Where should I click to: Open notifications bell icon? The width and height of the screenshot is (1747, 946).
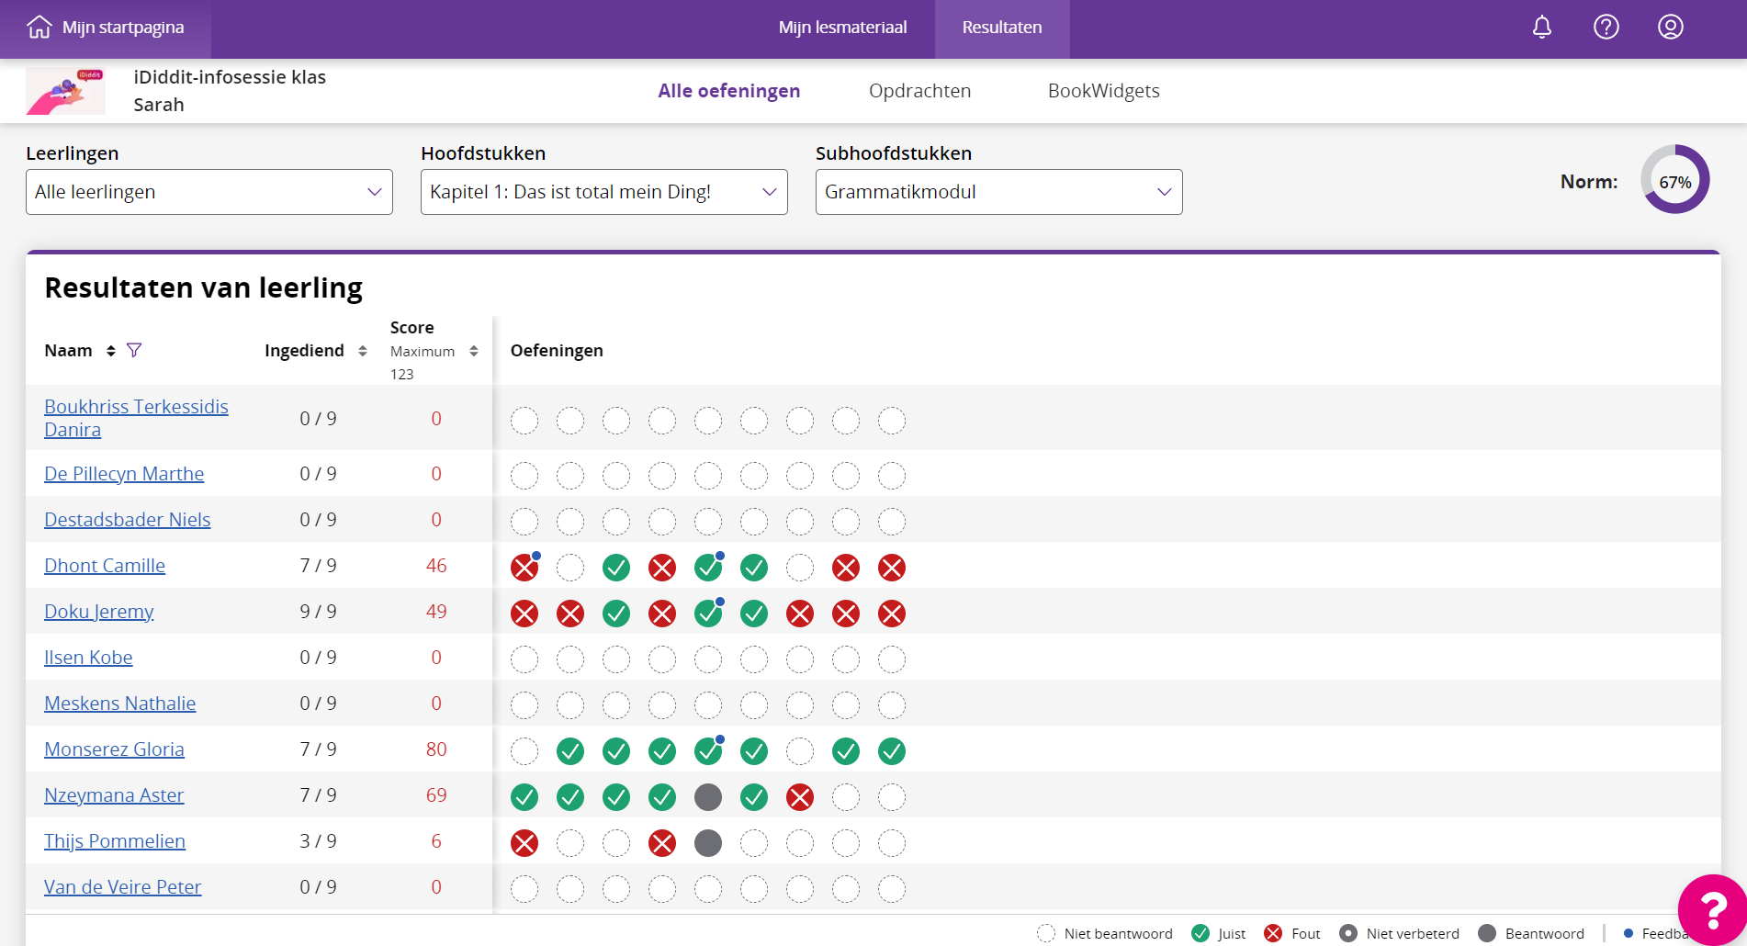pyautogui.click(x=1542, y=28)
